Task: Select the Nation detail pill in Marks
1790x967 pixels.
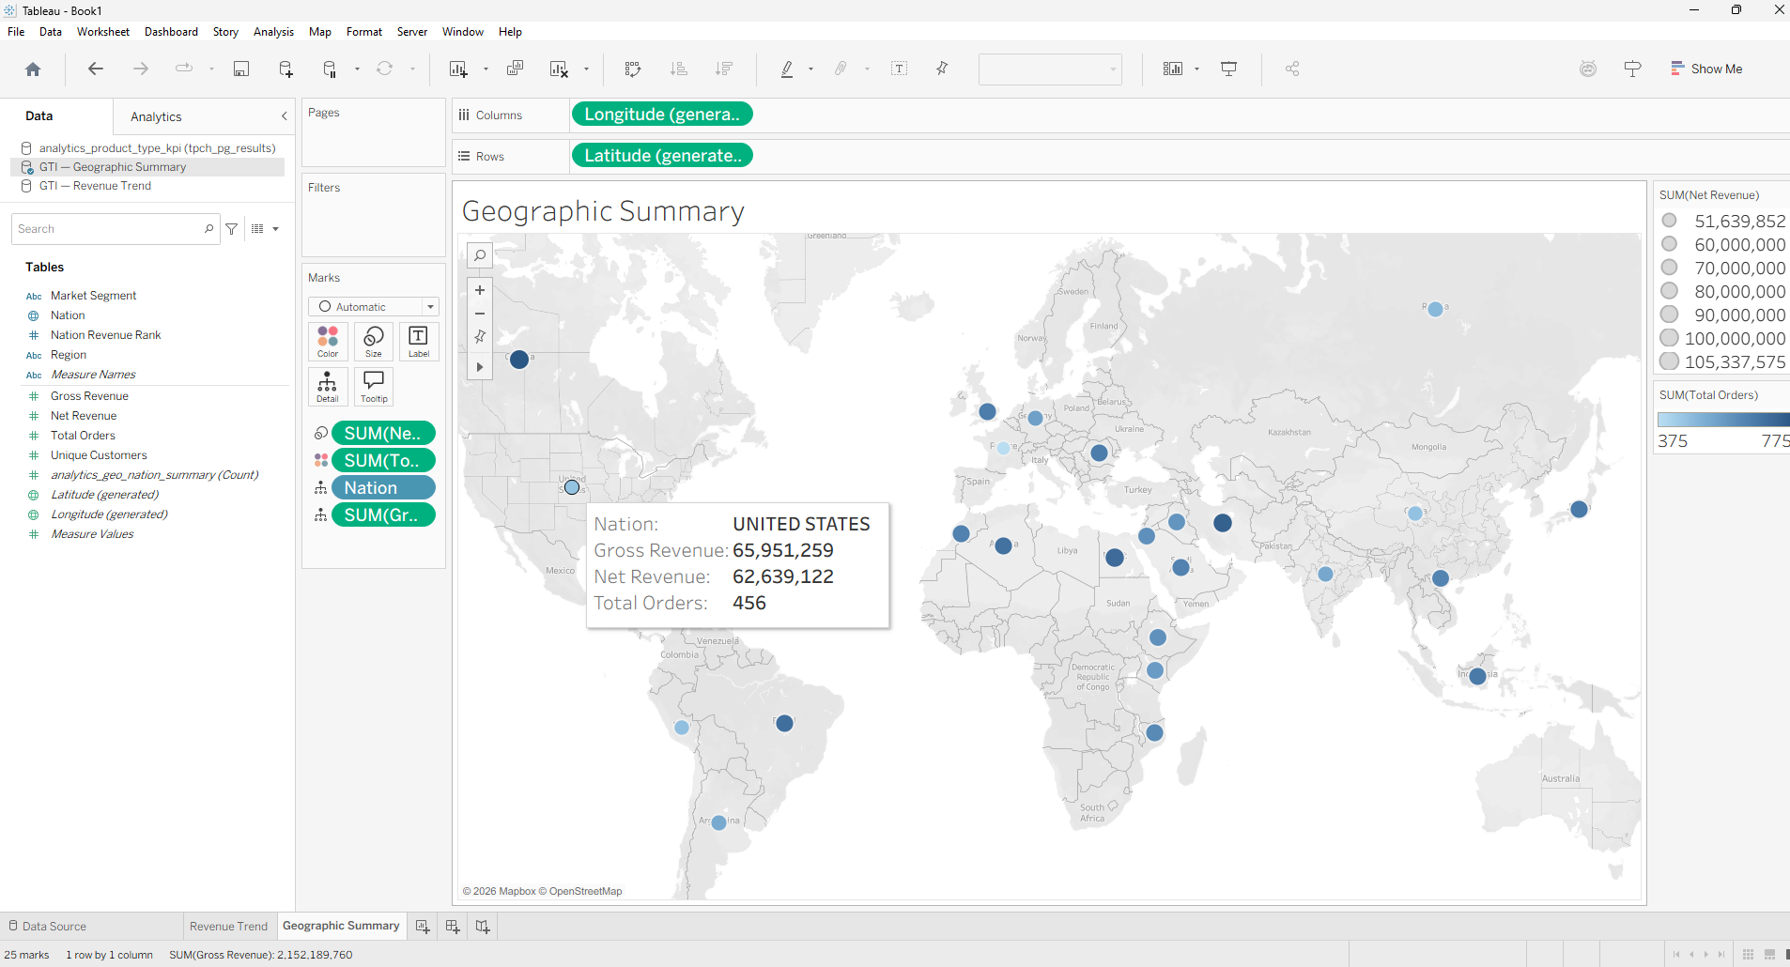Action: point(383,487)
